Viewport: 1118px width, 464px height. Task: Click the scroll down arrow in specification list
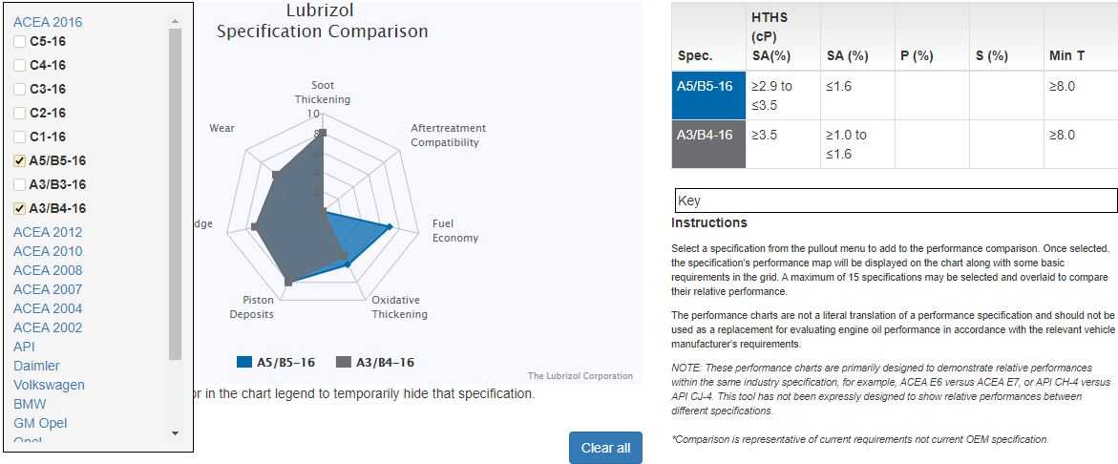tap(175, 433)
